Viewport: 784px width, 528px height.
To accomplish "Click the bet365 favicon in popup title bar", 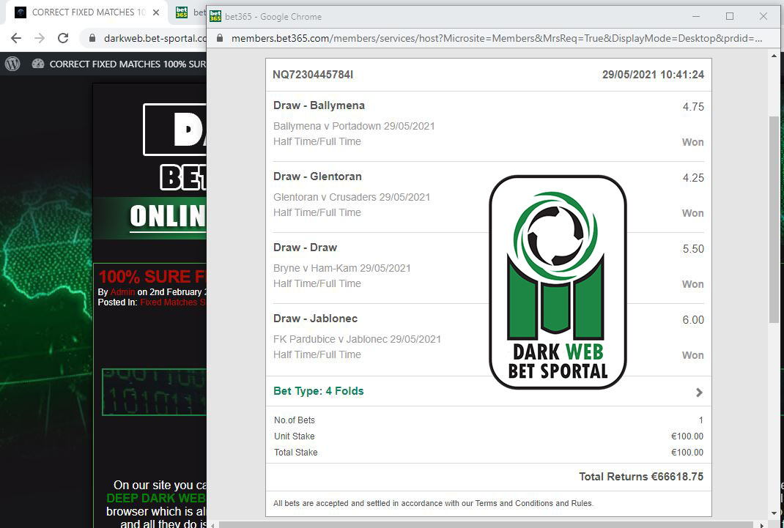I will click(x=215, y=17).
